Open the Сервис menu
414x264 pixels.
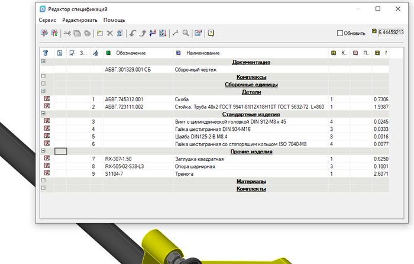point(47,20)
